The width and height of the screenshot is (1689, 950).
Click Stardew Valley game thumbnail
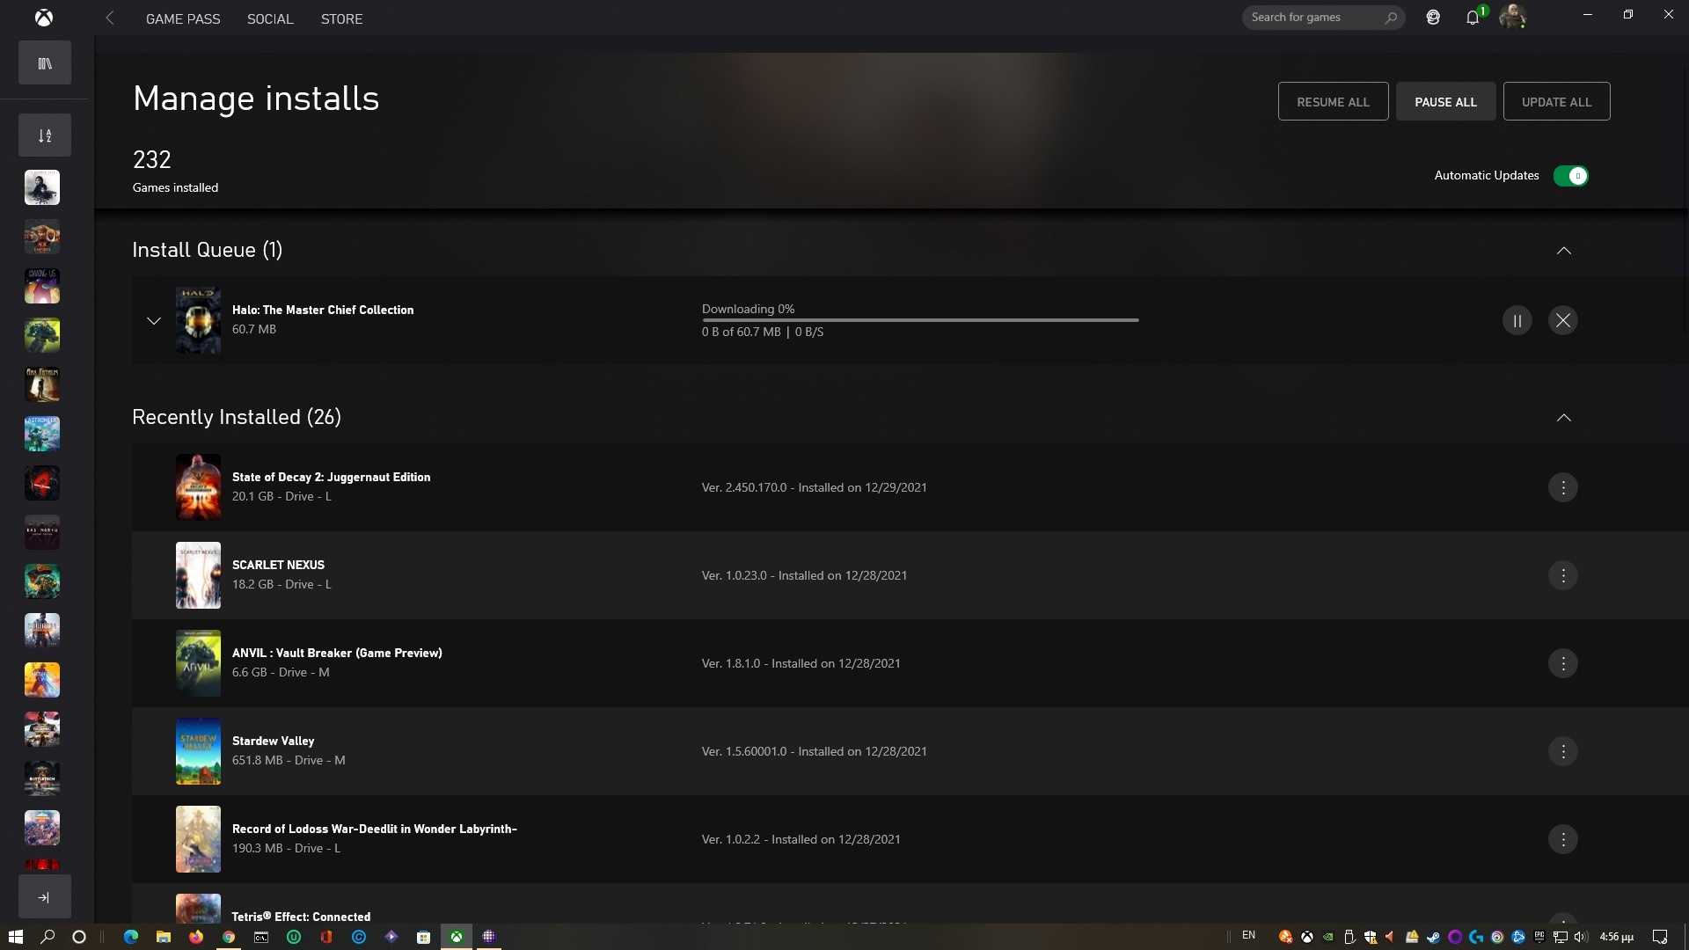(x=197, y=750)
